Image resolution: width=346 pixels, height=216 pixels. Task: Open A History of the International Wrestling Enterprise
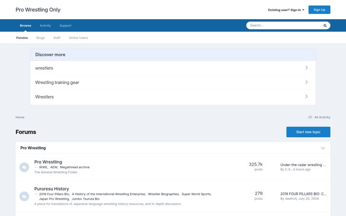tap(109, 194)
